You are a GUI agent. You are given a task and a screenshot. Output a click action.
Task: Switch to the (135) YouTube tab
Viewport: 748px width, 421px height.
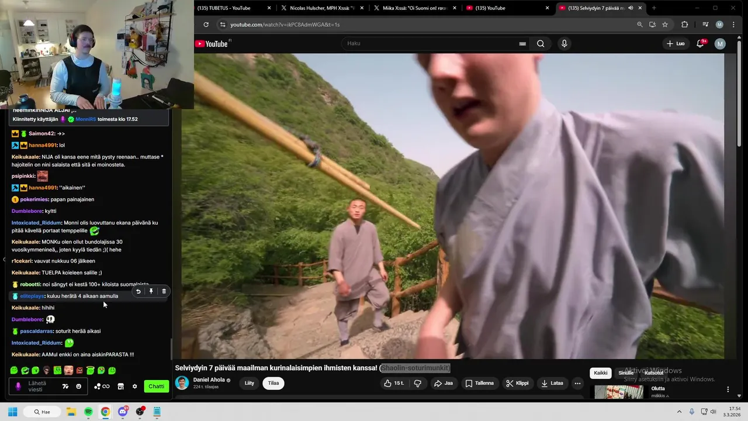click(x=506, y=8)
